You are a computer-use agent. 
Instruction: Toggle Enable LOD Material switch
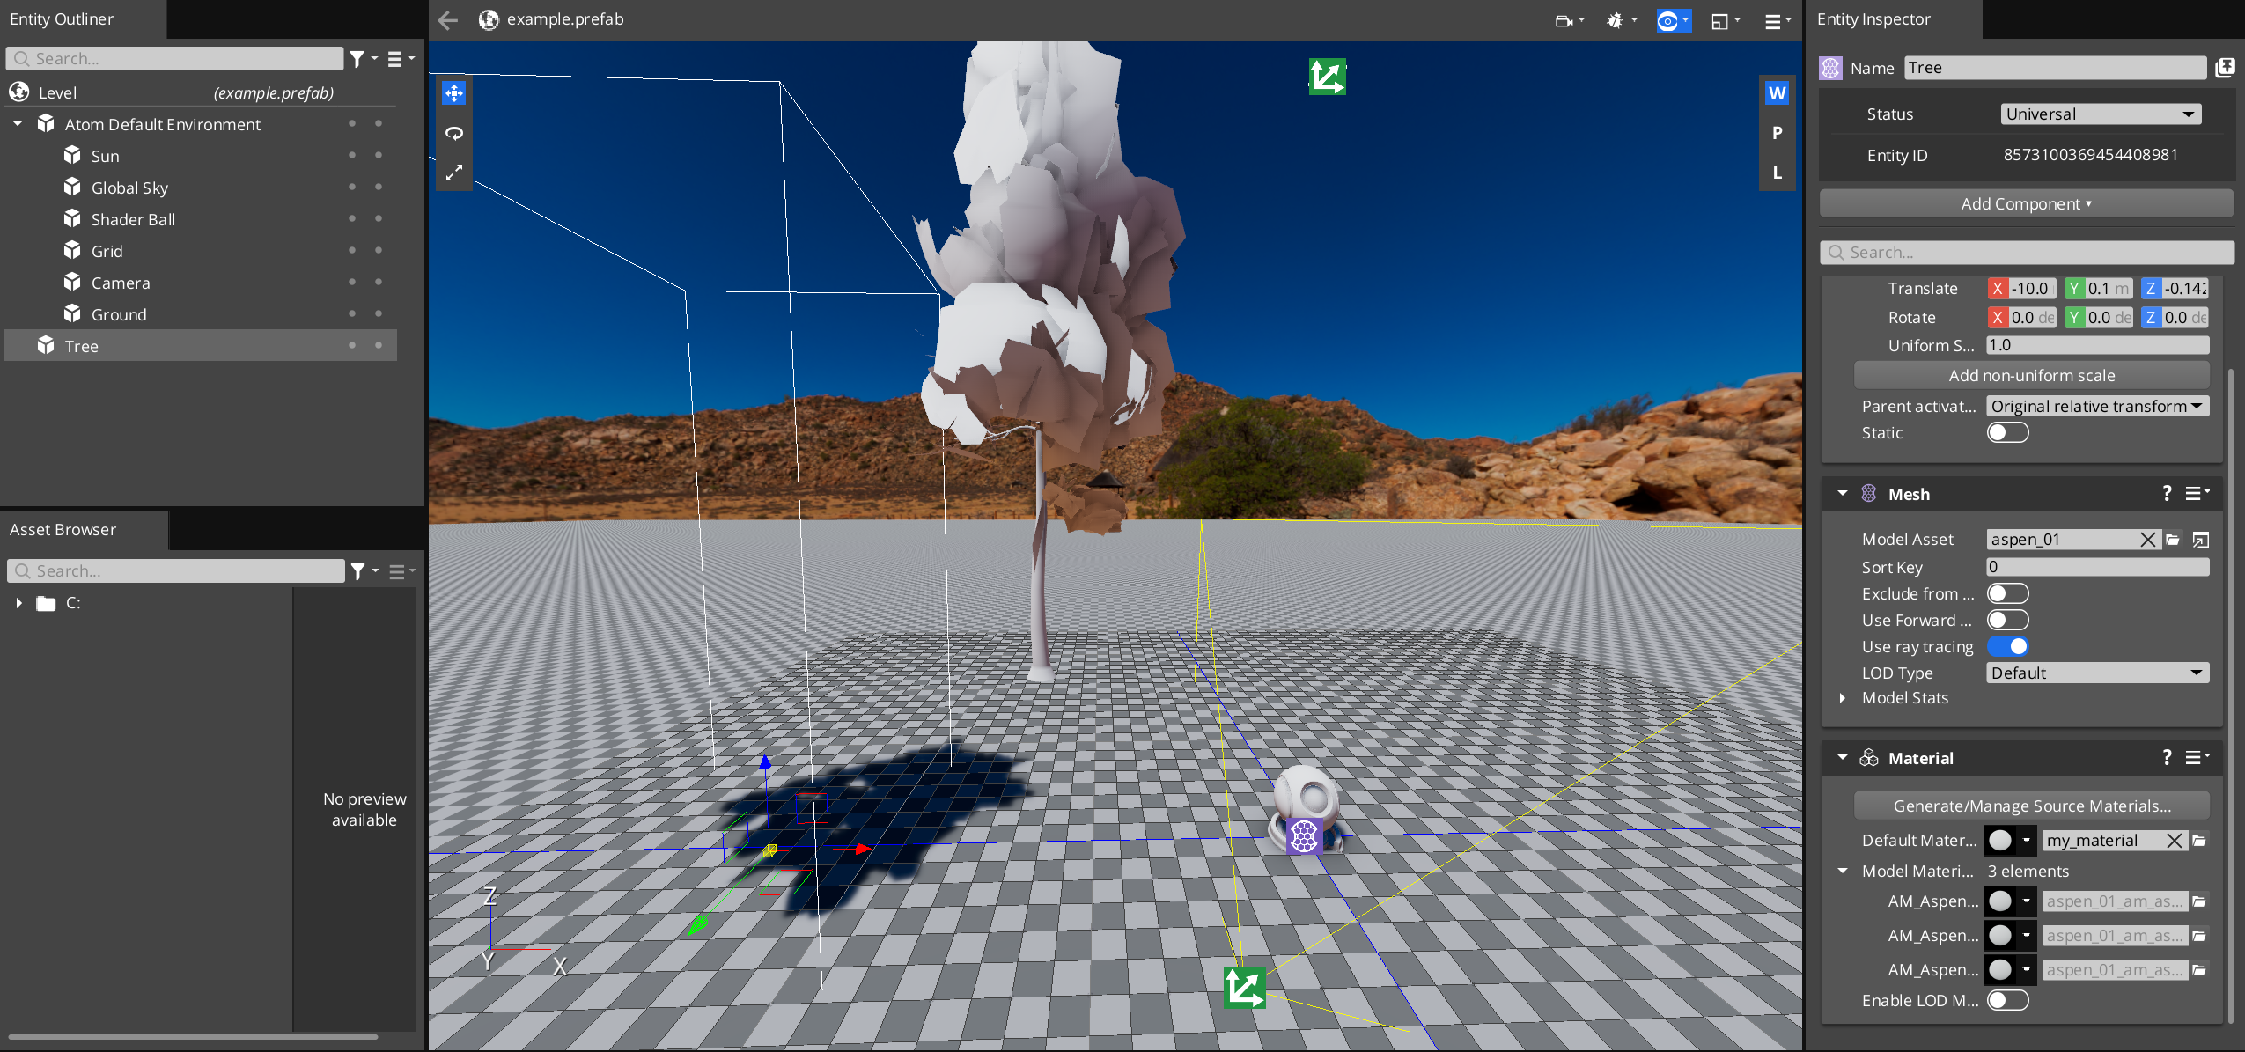[2007, 1001]
